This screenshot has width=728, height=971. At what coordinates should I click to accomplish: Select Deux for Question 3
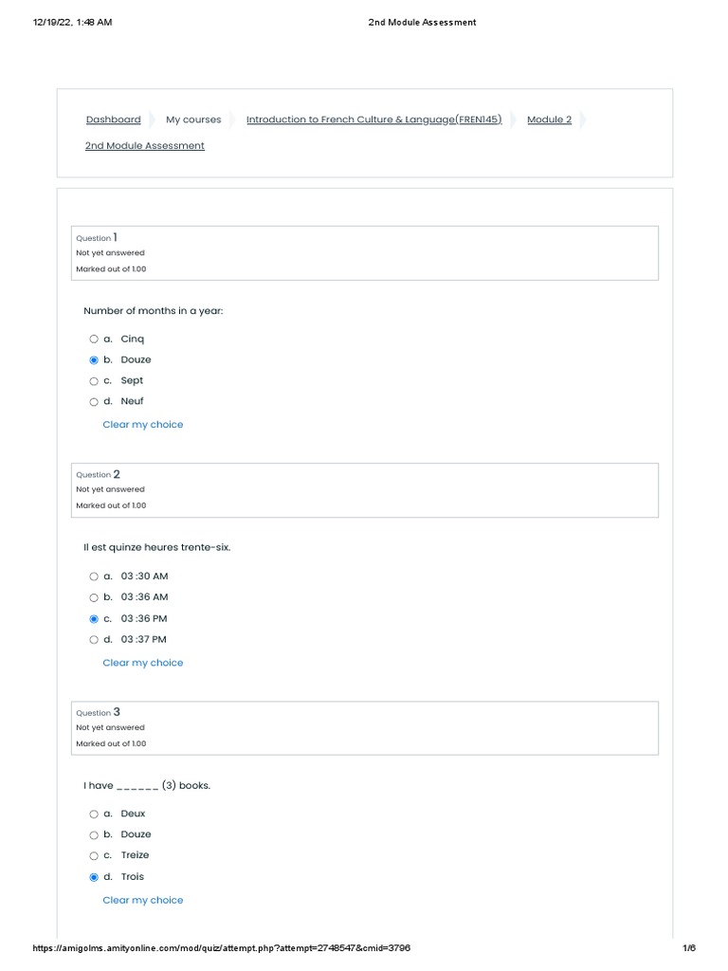(x=94, y=815)
